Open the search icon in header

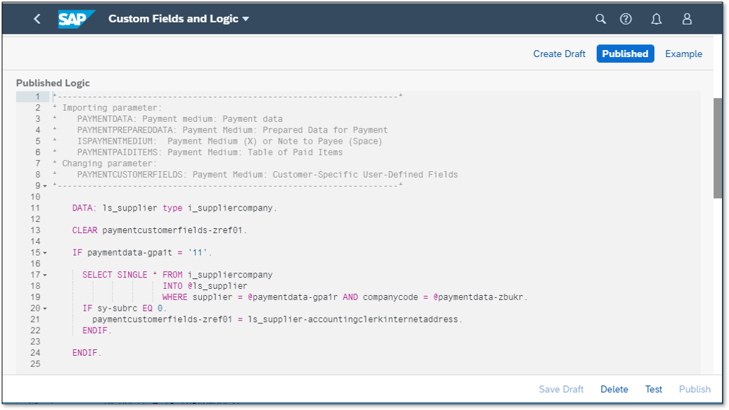(x=601, y=19)
